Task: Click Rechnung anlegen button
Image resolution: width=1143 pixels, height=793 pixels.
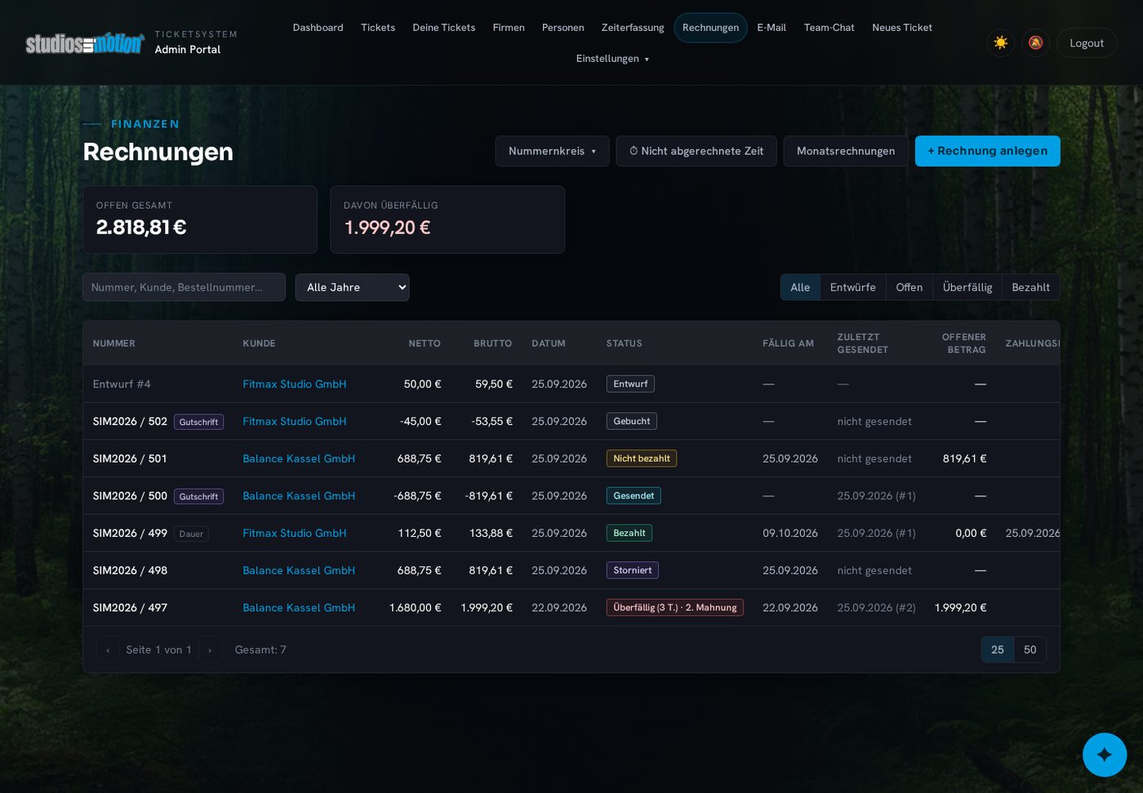Action: coord(988,151)
